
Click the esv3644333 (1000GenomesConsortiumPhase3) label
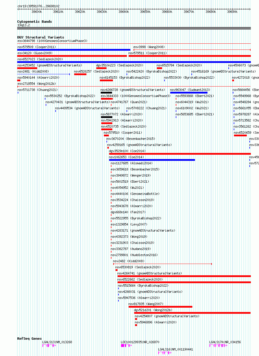click(136, 96)
